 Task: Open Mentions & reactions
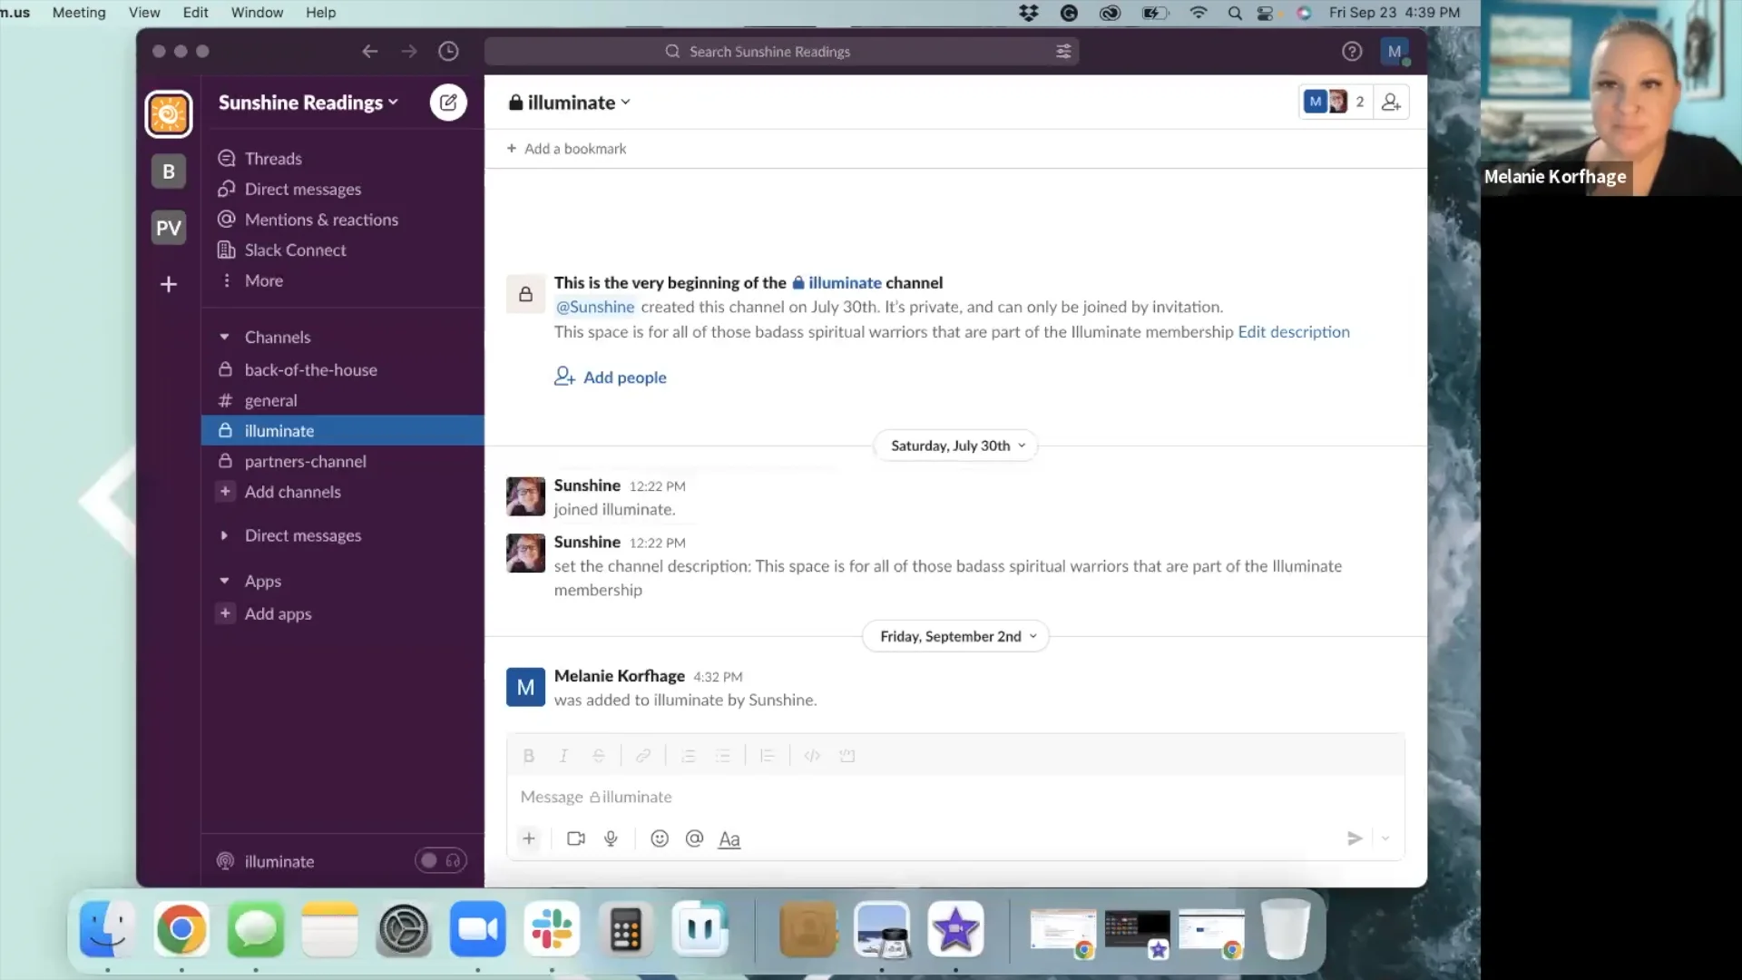pos(320,219)
